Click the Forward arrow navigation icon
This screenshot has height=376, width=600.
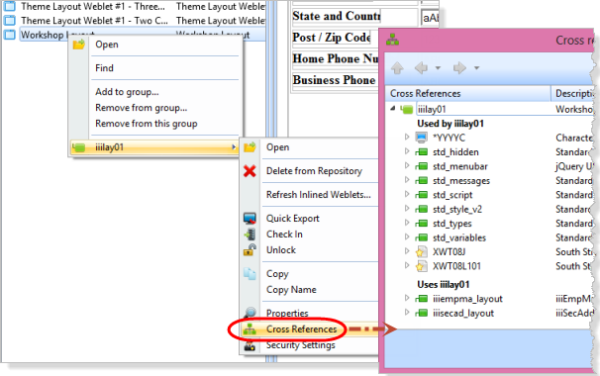pyautogui.click(x=459, y=68)
